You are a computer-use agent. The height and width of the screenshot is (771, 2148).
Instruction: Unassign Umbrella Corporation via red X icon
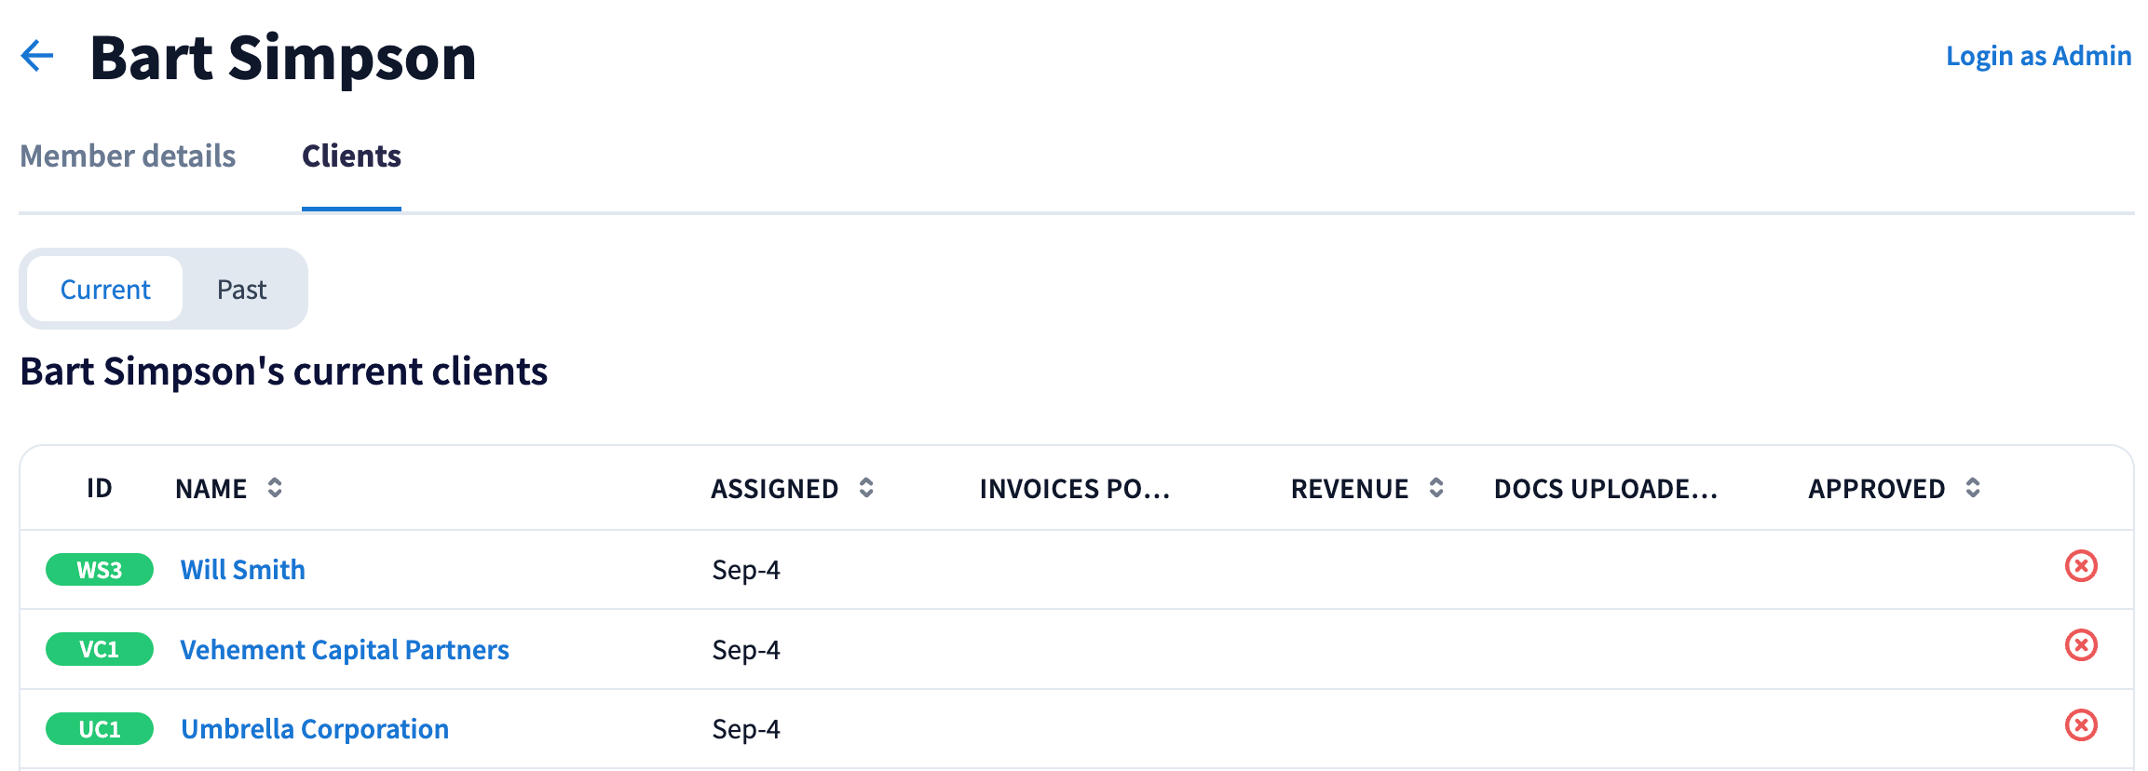click(2080, 725)
